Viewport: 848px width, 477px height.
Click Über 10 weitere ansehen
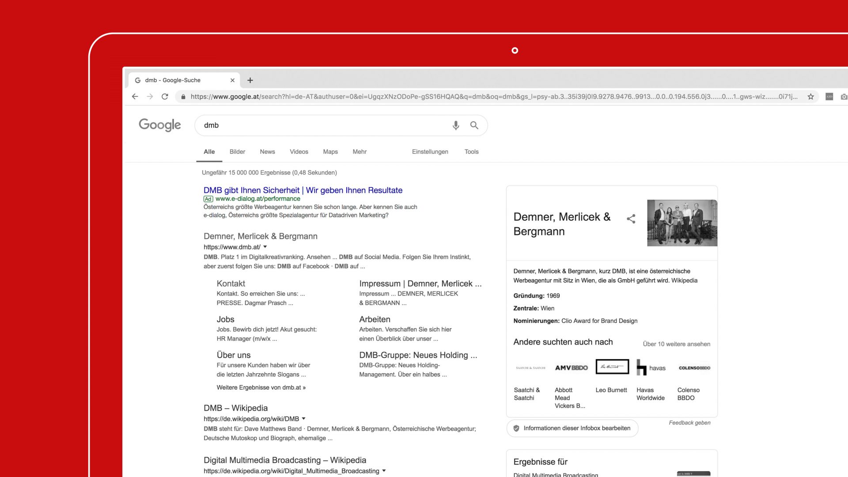(677, 344)
